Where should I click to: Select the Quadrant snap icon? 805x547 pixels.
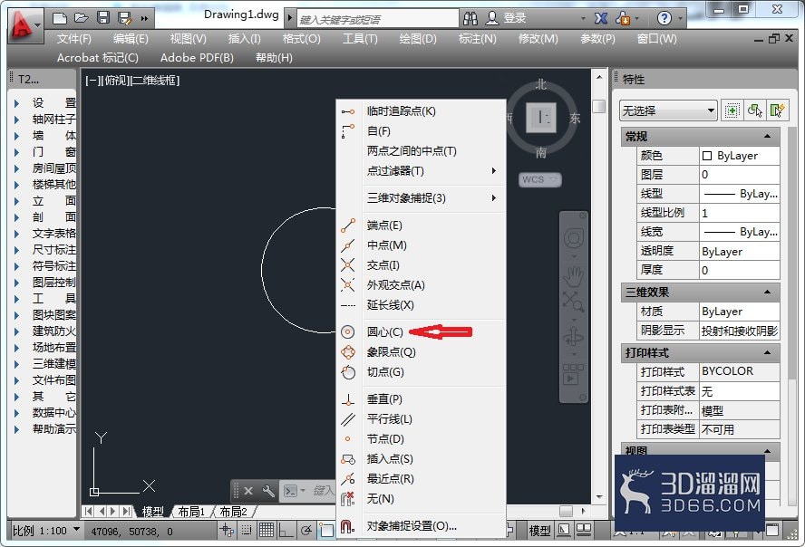tap(348, 352)
